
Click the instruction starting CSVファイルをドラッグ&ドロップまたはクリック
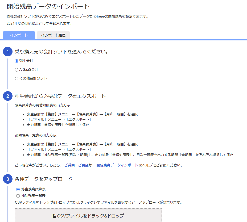click(98, 202)
